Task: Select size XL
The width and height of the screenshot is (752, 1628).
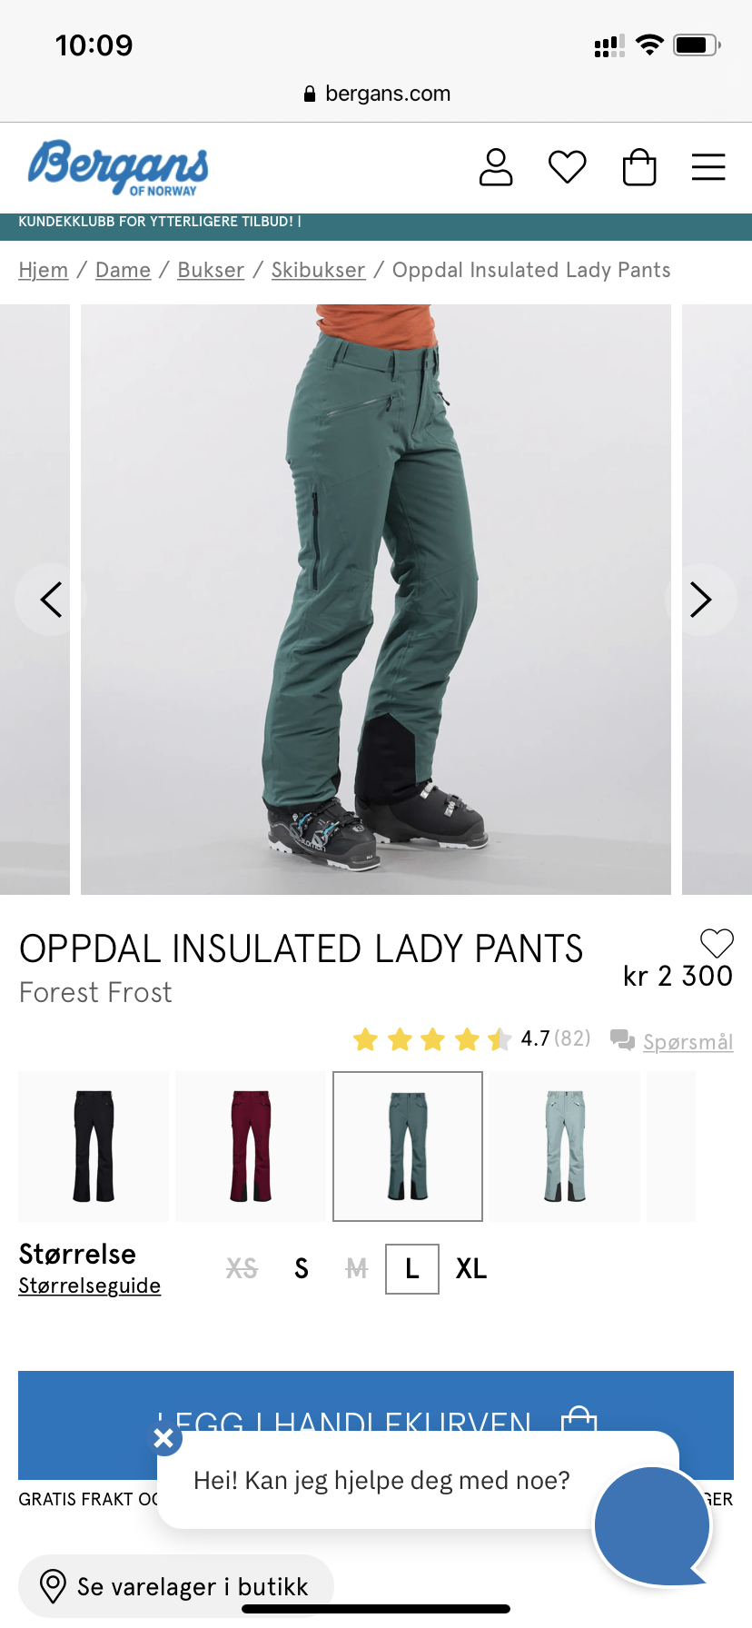Action: pyautogui.click(x=471, y=1268)
